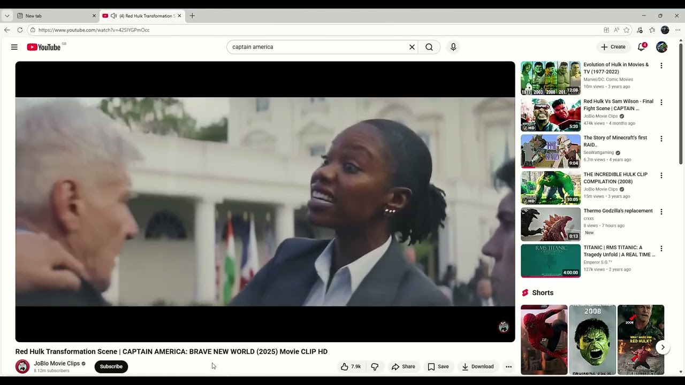The image size is (685, 385).
Task: Open Story of Minecraft's first RAID thumbnail
Action: coord(551,151)
